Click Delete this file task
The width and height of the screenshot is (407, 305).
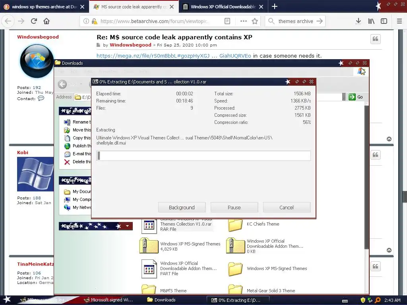(x=78, y=162)
